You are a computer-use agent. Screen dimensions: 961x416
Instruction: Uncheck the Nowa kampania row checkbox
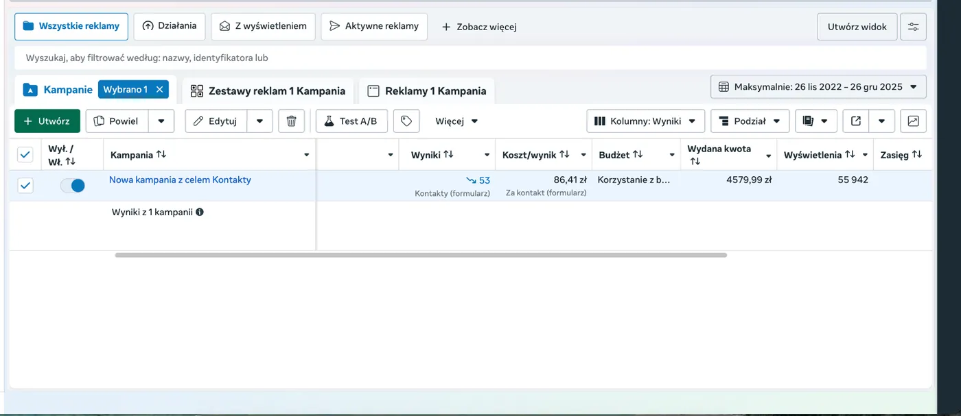point(25,185)
